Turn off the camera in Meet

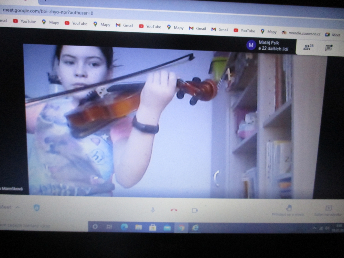195,211
